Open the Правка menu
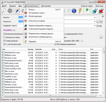106x102 pixels. tap(13, 6)
